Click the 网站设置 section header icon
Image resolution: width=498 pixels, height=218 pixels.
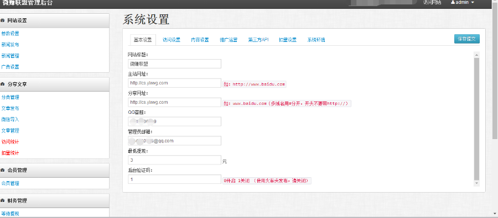(x=3, y=20)
